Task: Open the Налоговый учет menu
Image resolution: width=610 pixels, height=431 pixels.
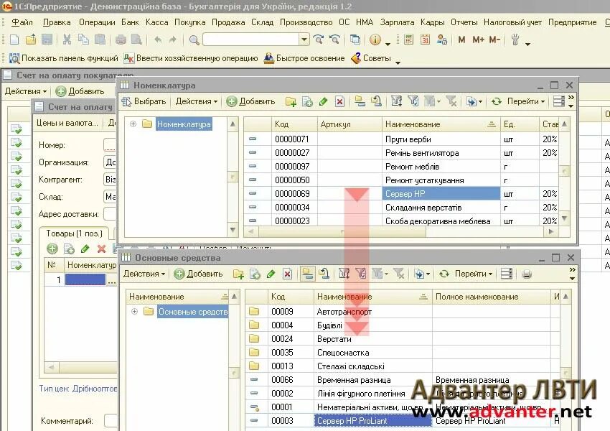Action: coord(512,22)
